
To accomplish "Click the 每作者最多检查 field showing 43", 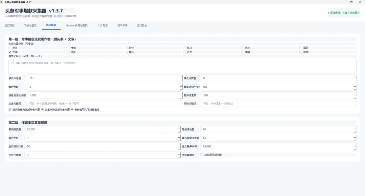I will [278, 138].
